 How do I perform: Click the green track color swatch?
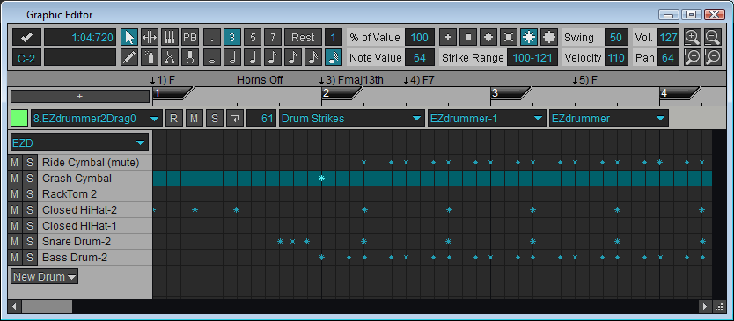pos(19,119)
